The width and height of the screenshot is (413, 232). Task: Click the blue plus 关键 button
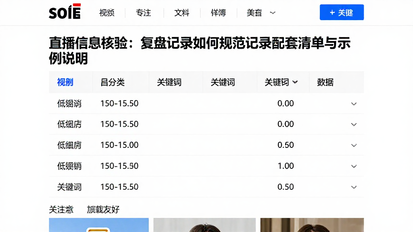[x=342, y=12]
